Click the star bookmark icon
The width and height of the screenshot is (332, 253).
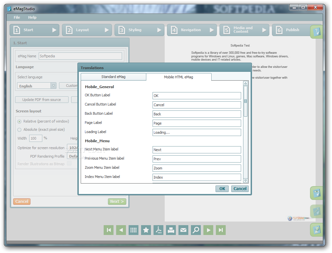coord(146,230)
